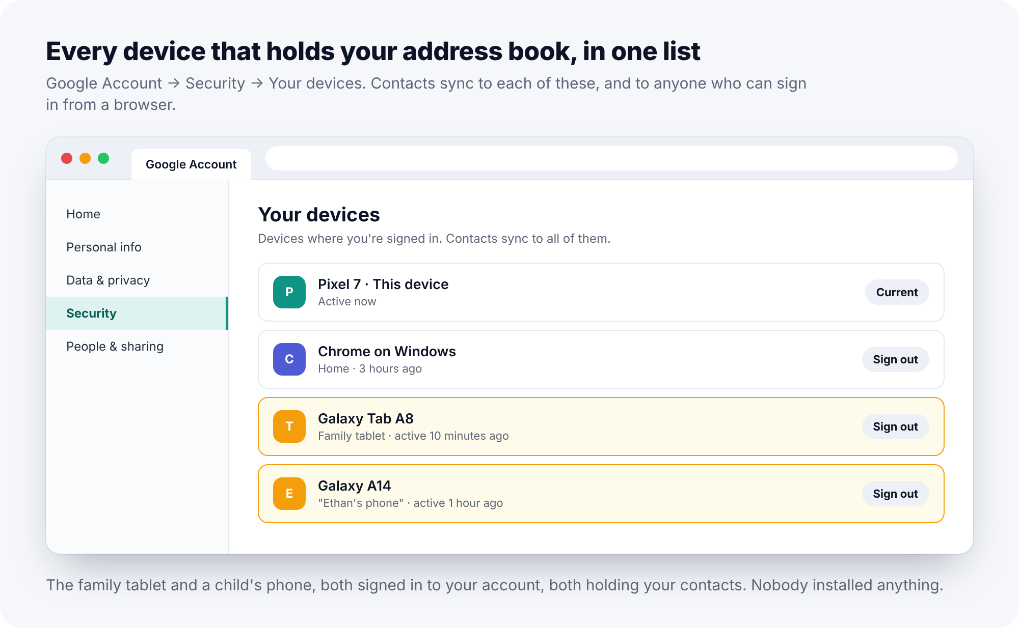Click the red window close dot

pyautogui.click(x=67, y=158)
